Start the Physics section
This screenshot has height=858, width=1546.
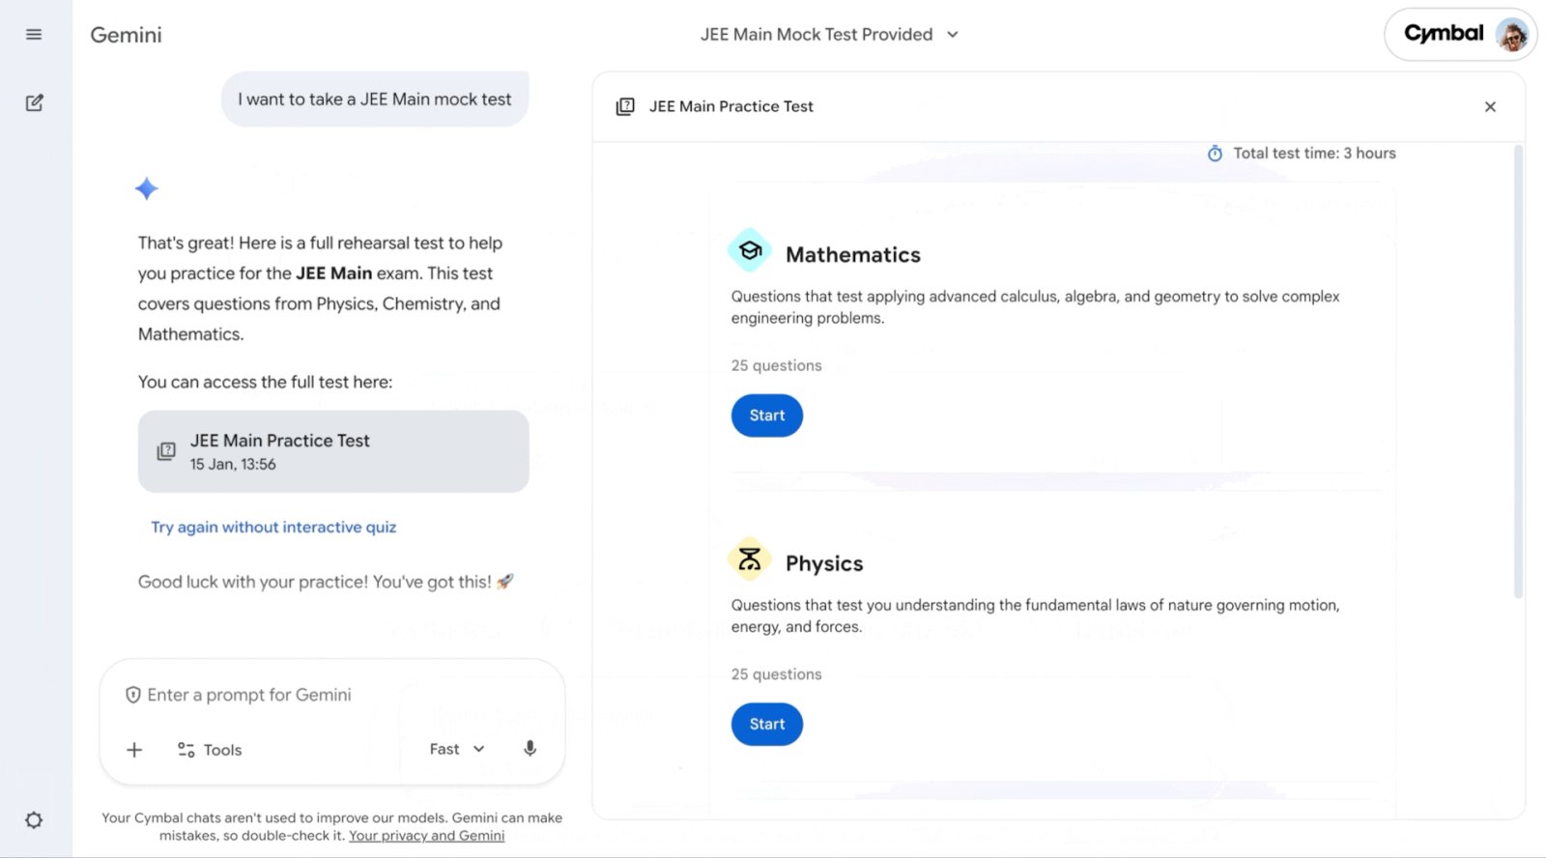tap(766, 725)
